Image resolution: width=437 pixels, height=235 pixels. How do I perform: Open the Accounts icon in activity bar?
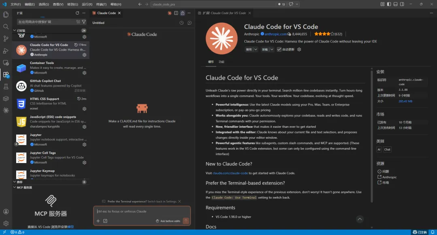pyautogui.click(x=6, y=212)
